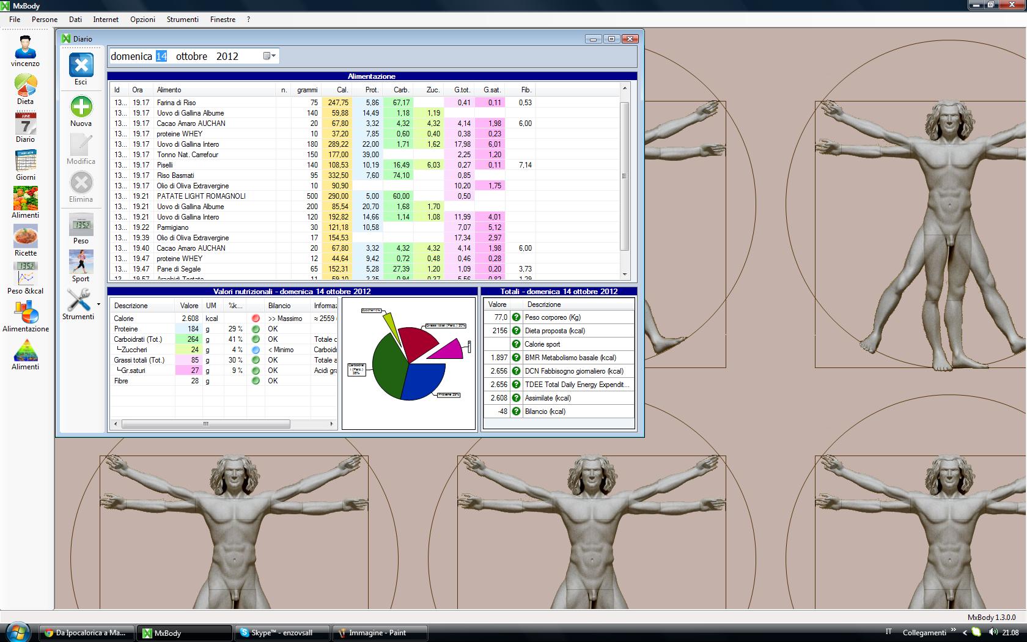Click horizontal scrollbar in Valori nutrizionali table
The height and width of the screenshot is (642, 1027).
(x=205, y=424)
